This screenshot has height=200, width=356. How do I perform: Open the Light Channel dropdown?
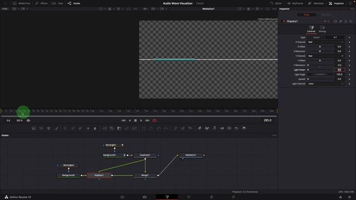click(x=325, y=84)
